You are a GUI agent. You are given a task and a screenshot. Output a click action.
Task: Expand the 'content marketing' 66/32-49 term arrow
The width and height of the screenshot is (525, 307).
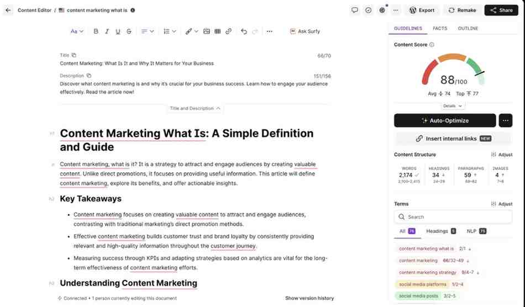point(468,261)
